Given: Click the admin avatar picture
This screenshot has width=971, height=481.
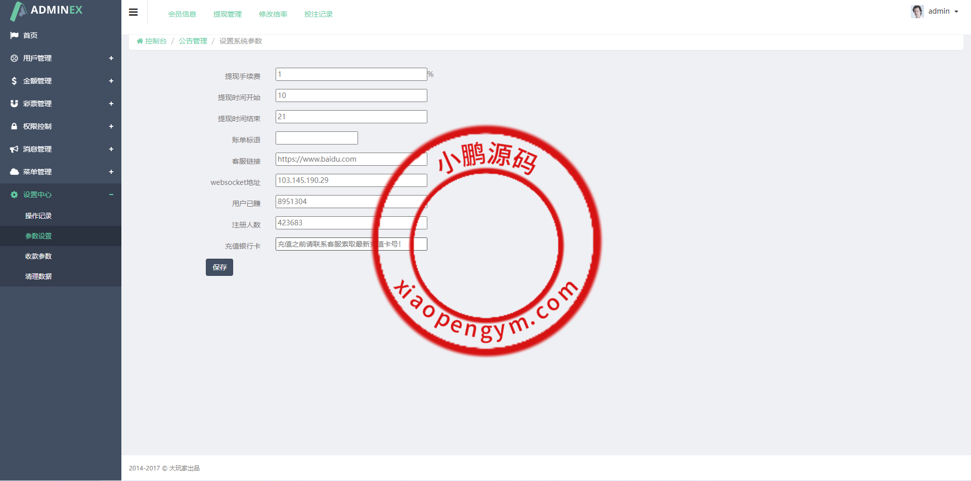Looking at the screenshot, I should pos(917,12).
